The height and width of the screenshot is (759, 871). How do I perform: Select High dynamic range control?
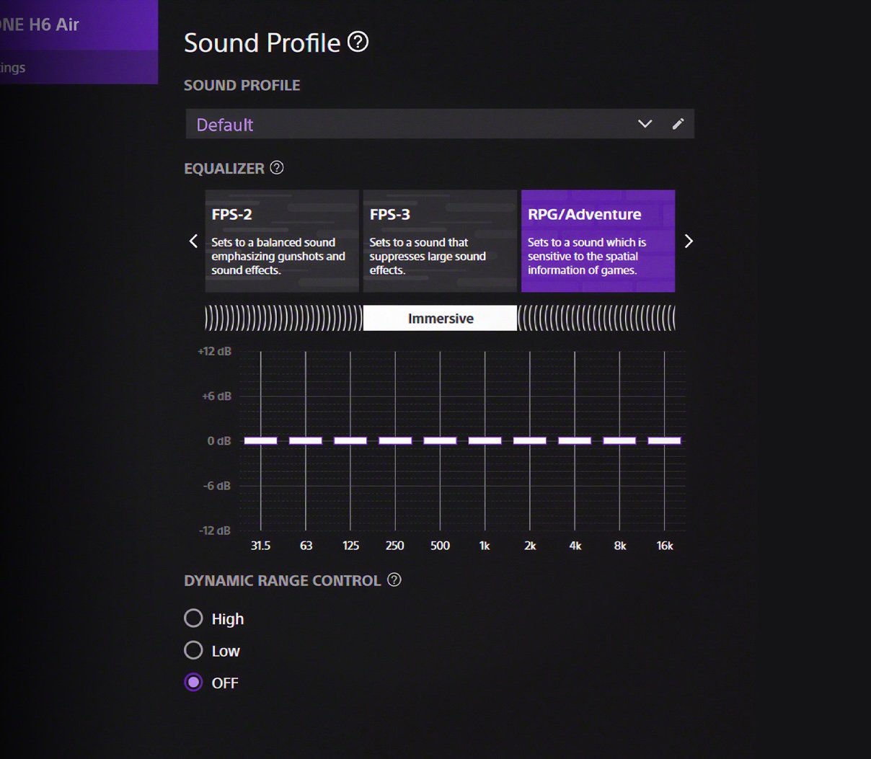pos(193,618)
